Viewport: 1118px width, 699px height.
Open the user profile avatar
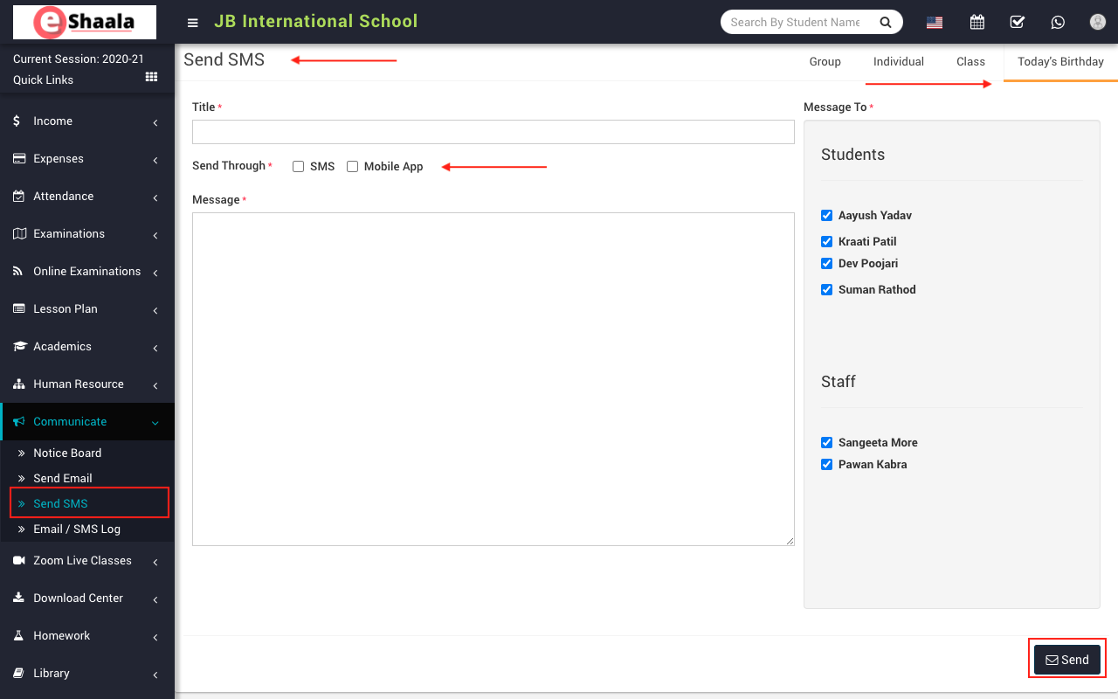click(x=1098, y=23)
